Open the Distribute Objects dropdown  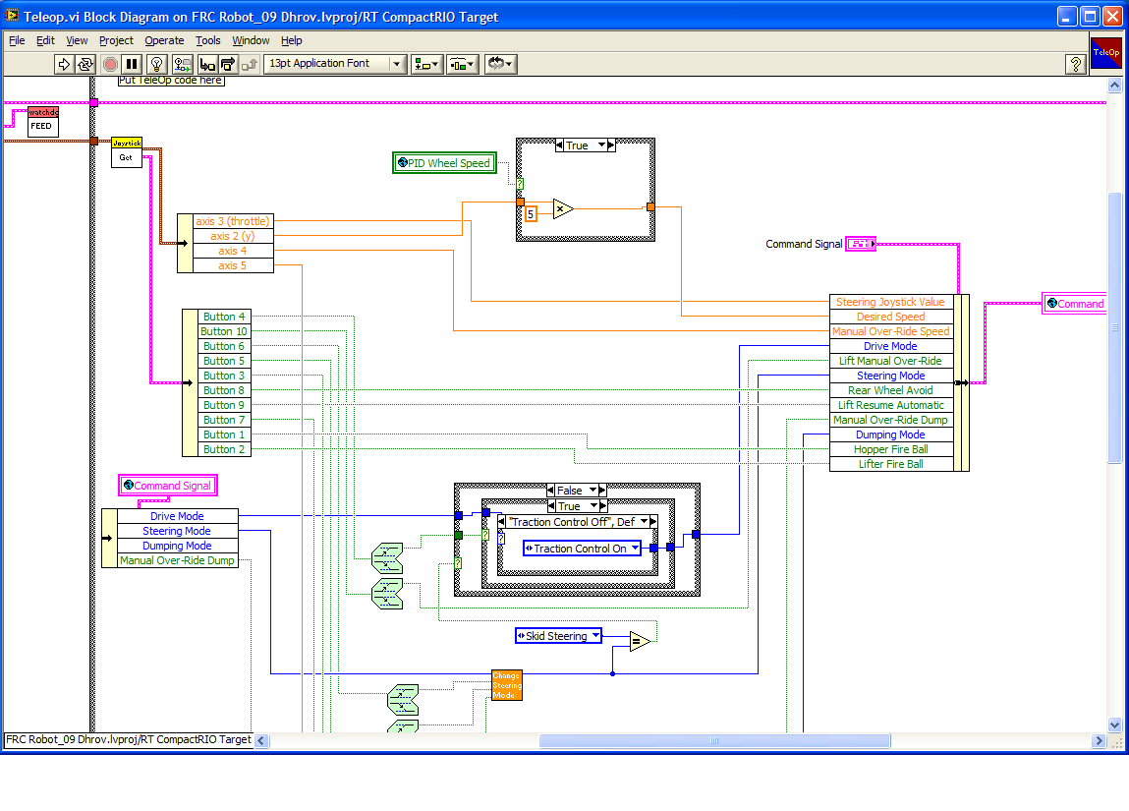(x=462, y=64)
